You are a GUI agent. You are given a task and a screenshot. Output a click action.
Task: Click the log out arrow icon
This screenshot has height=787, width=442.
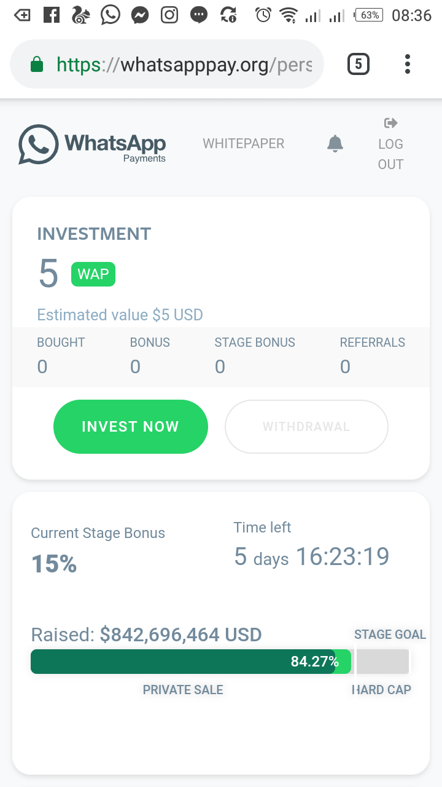click(390, 123)
